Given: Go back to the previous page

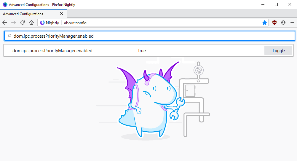Looking at the screenshot, I should [5, 23].
